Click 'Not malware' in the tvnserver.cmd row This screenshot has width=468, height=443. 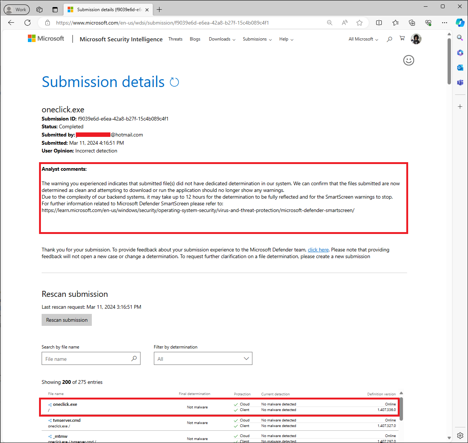point(197,423)
